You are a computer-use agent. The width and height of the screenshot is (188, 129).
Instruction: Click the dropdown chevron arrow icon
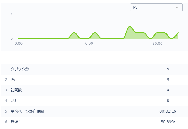pyautogui.click(x=177, y=7)
